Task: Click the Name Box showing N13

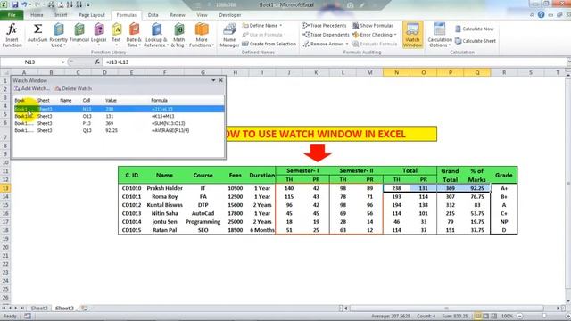Action: [30, 62]
